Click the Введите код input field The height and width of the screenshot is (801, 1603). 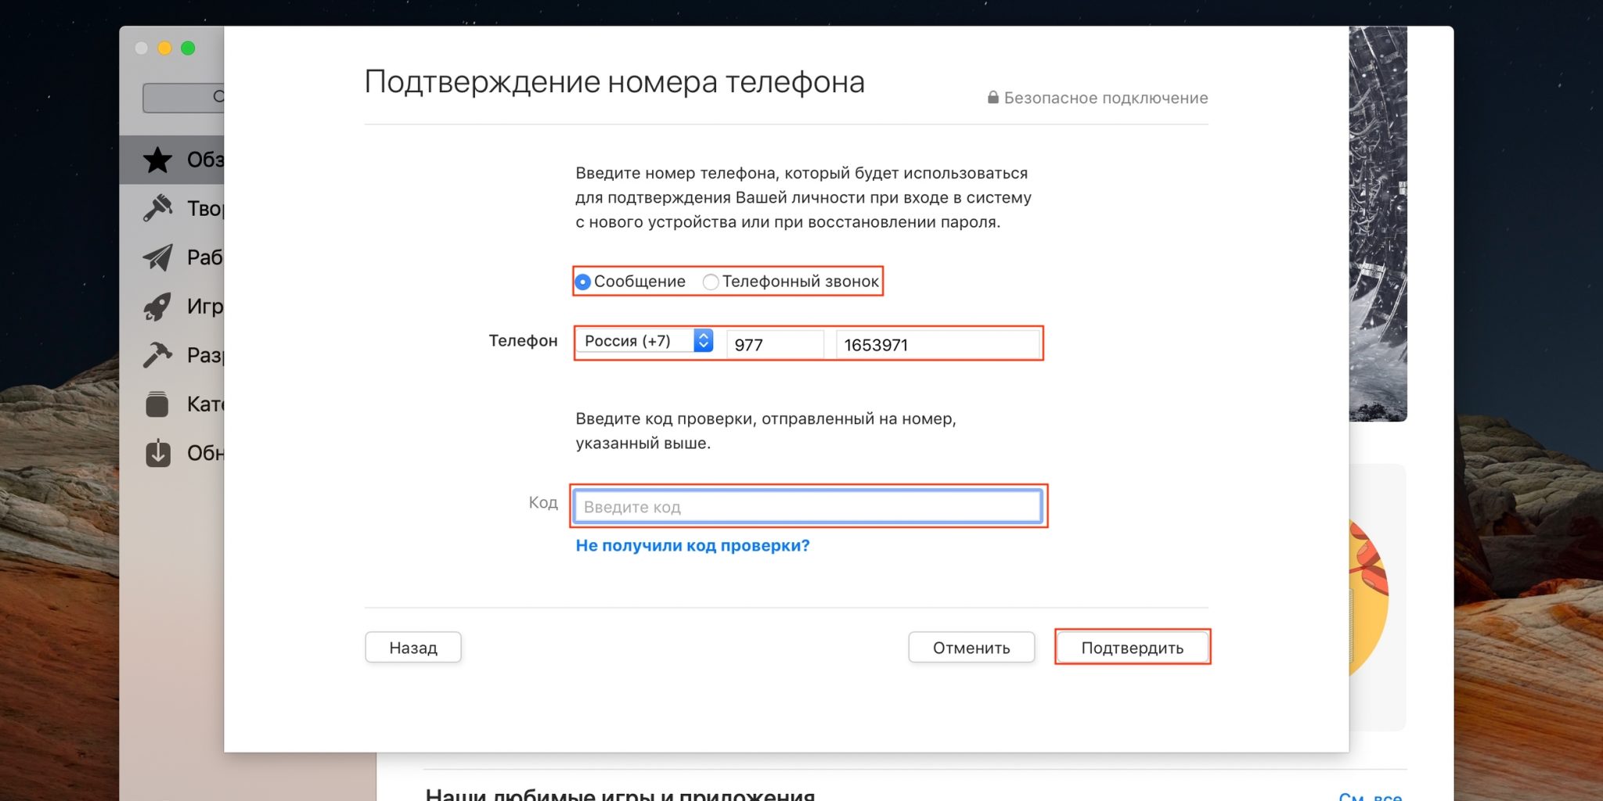pyautogui.click(x=807, y=507)
